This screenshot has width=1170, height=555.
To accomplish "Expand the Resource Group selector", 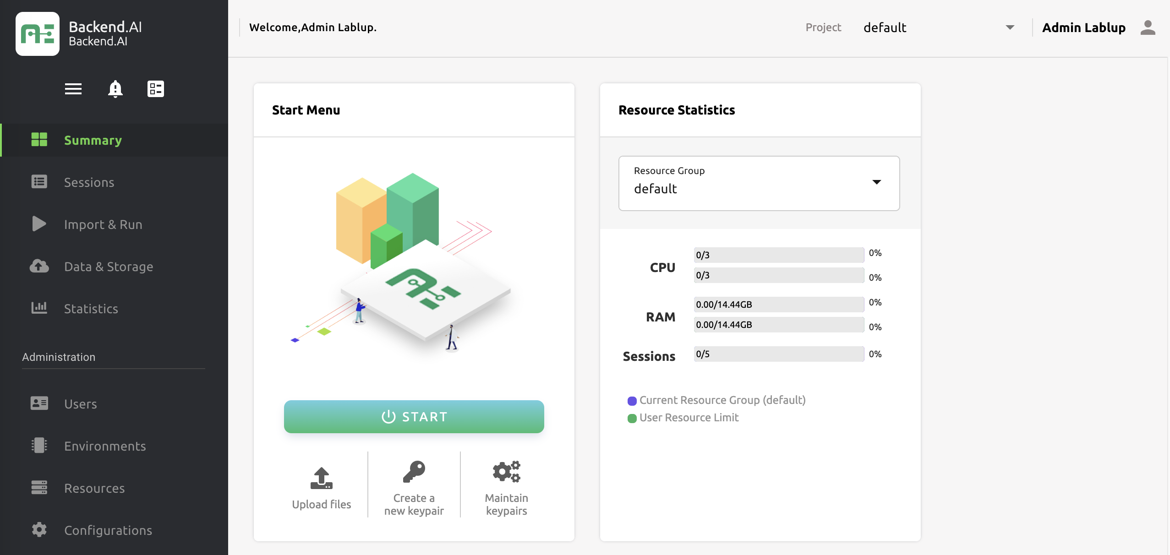I will 876,183.
